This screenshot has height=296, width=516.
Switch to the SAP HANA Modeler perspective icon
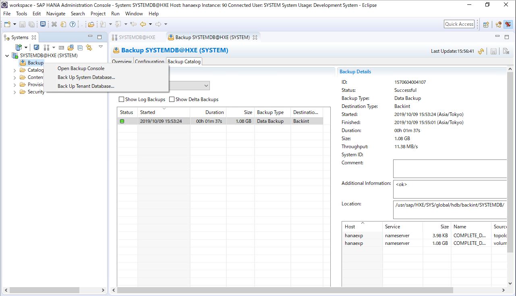tap(499, 24)
